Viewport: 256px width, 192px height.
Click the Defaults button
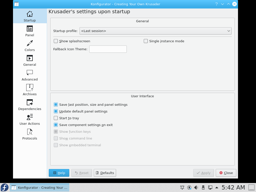[105, 173]
